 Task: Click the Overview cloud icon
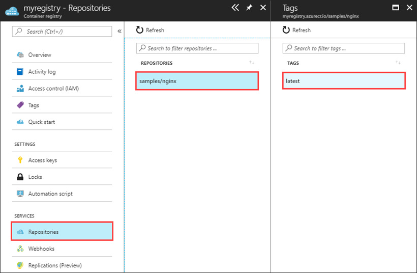tap(20, 55)
